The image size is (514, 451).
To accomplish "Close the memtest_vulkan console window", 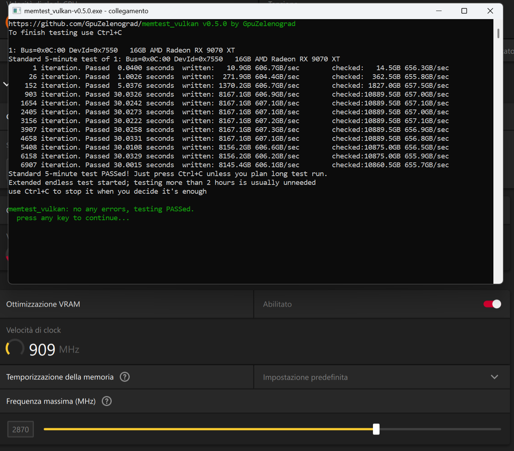I will tap(490, 11).
